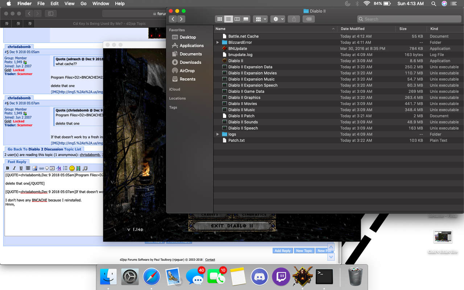
Task: Open Safari from the Dock
Action: [152, 277]
